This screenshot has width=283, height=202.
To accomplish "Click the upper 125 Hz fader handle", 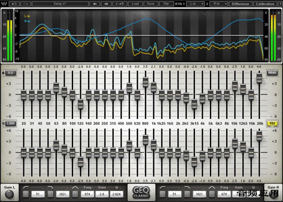I will [81, 104].
